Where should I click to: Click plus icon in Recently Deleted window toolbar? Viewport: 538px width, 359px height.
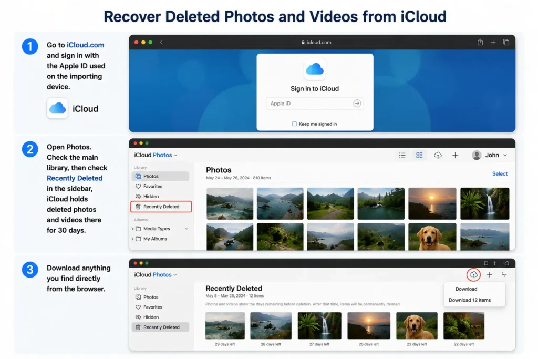coord(489,274)
